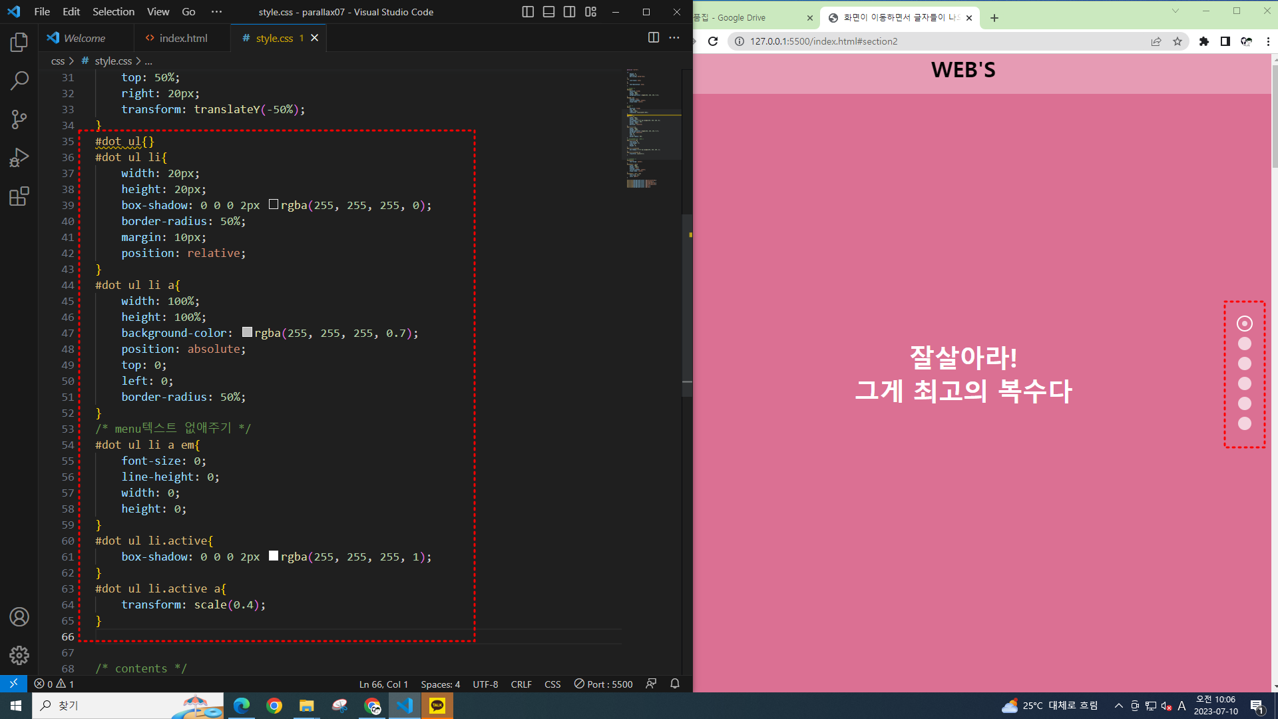Click the notifications bell in status bar
The width and height of the screenshot is (1278, 719).
click(x=675, y=684)
